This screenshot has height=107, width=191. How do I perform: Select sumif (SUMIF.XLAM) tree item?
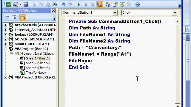[32, 44]
